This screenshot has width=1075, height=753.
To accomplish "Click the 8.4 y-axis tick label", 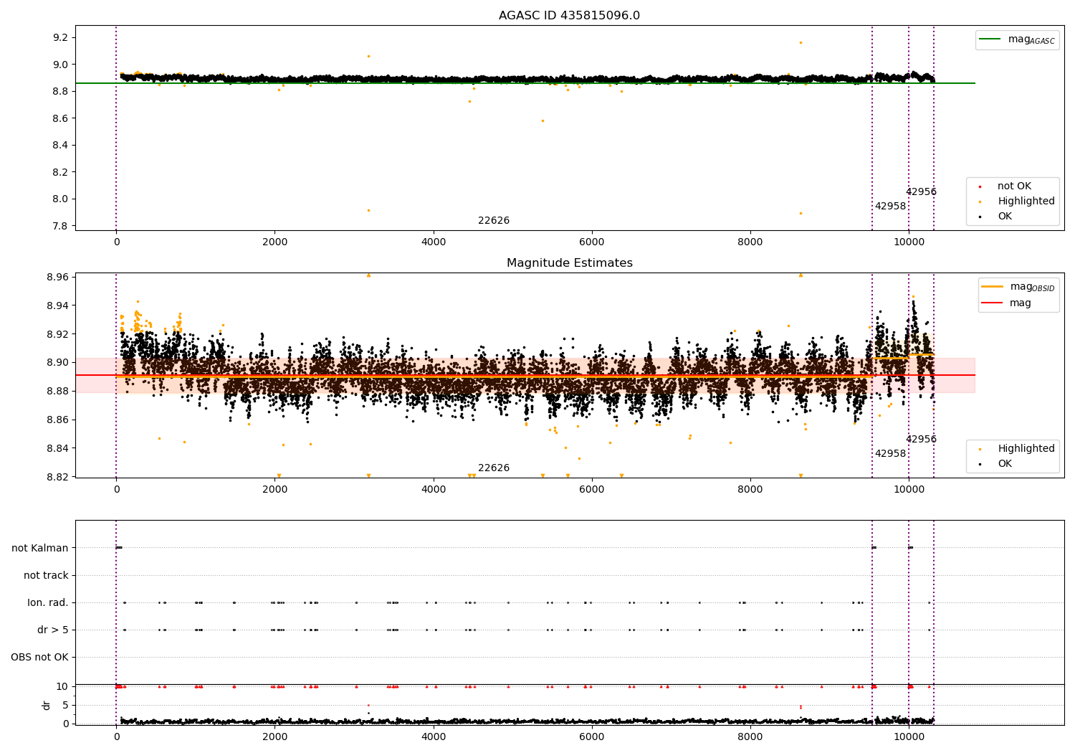I will click(x=60, y=146).
